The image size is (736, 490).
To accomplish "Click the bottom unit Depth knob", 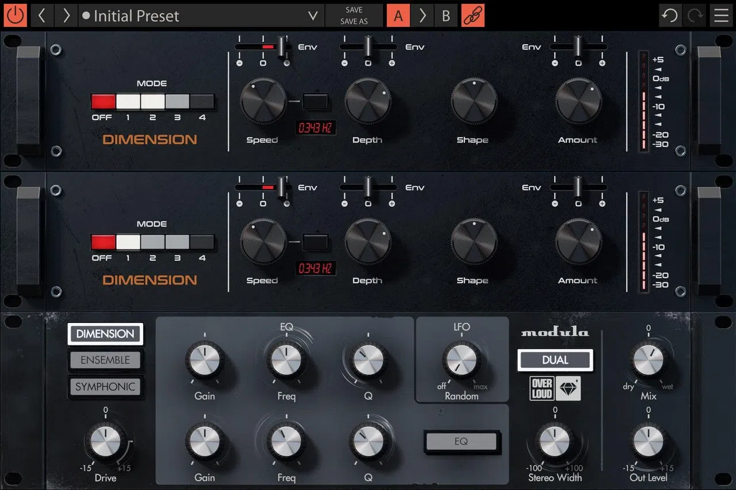I will (x=368, y=242).
